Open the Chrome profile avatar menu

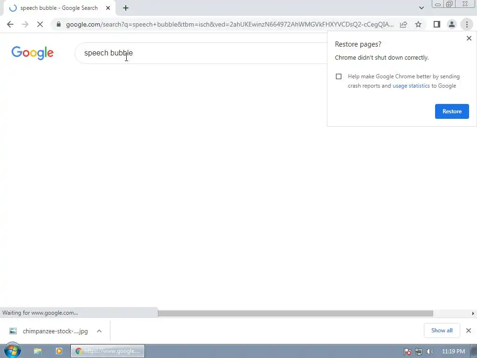452,24
